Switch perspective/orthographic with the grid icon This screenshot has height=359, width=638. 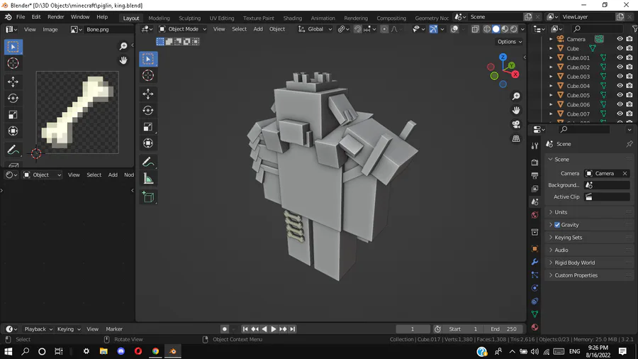point(516,139)
